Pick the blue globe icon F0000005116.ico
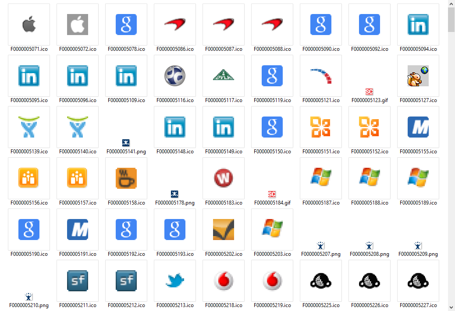Viewport: 455px width, 311px height. (x=175, y=76)
